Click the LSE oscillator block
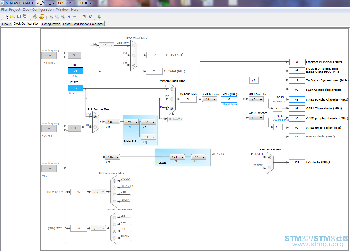 [74, 55]
